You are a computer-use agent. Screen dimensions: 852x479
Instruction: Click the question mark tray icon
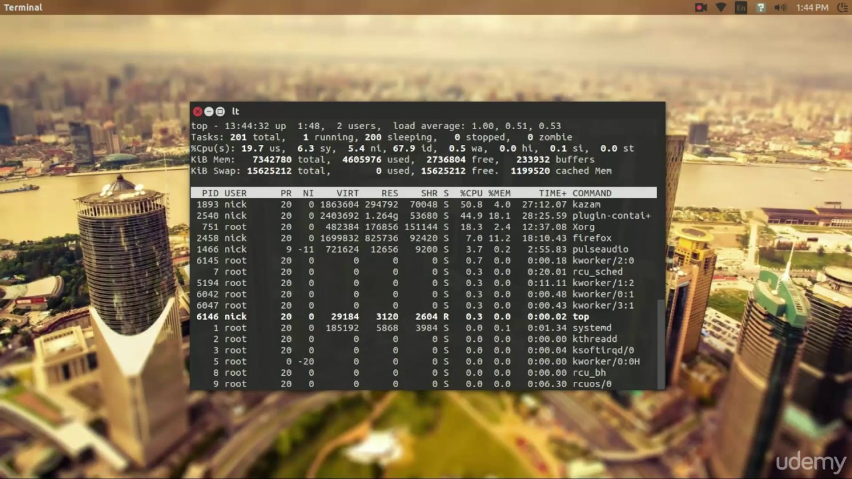point(761,7)
